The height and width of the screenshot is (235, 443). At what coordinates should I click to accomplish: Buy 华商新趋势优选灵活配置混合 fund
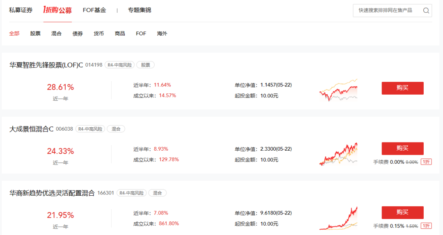(x=402, y=212)
